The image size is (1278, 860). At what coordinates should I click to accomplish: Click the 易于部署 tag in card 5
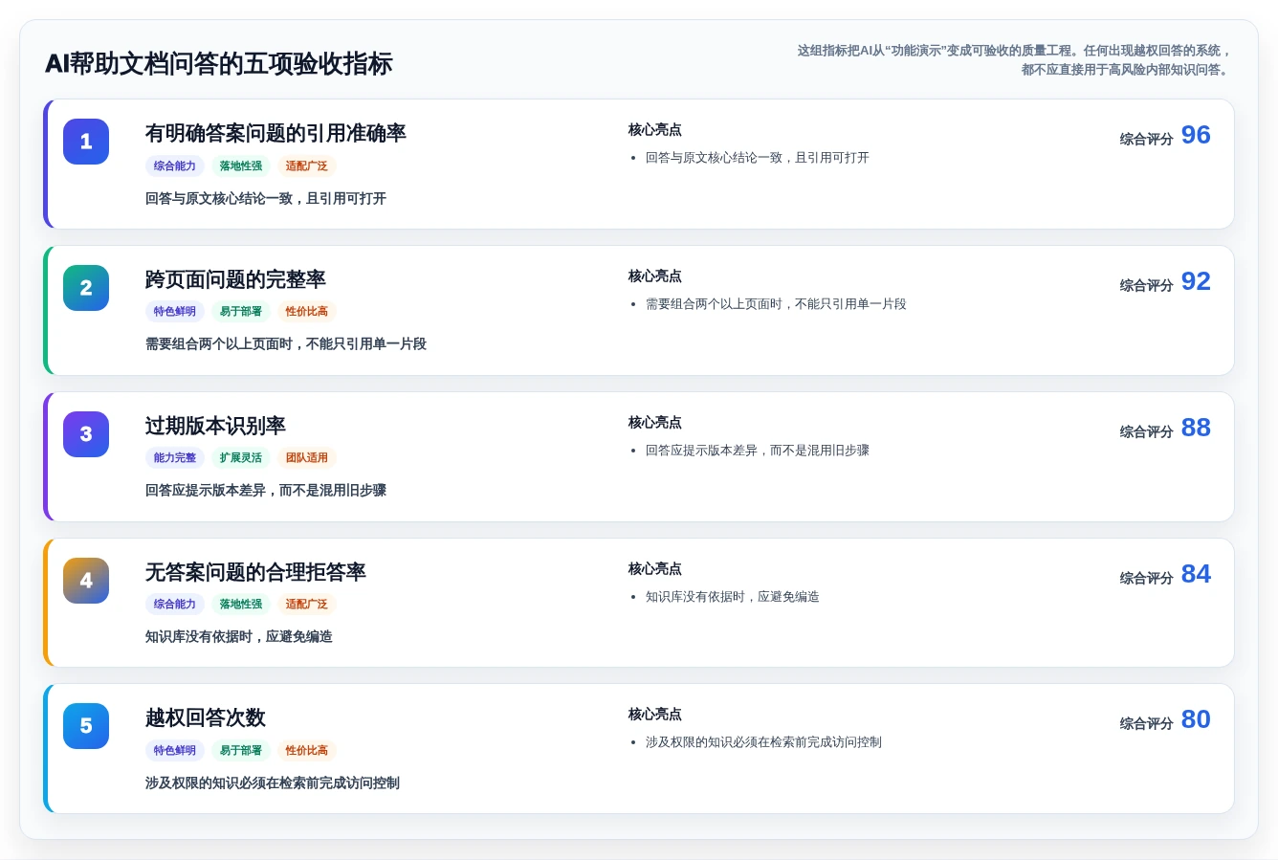(241, 751)
